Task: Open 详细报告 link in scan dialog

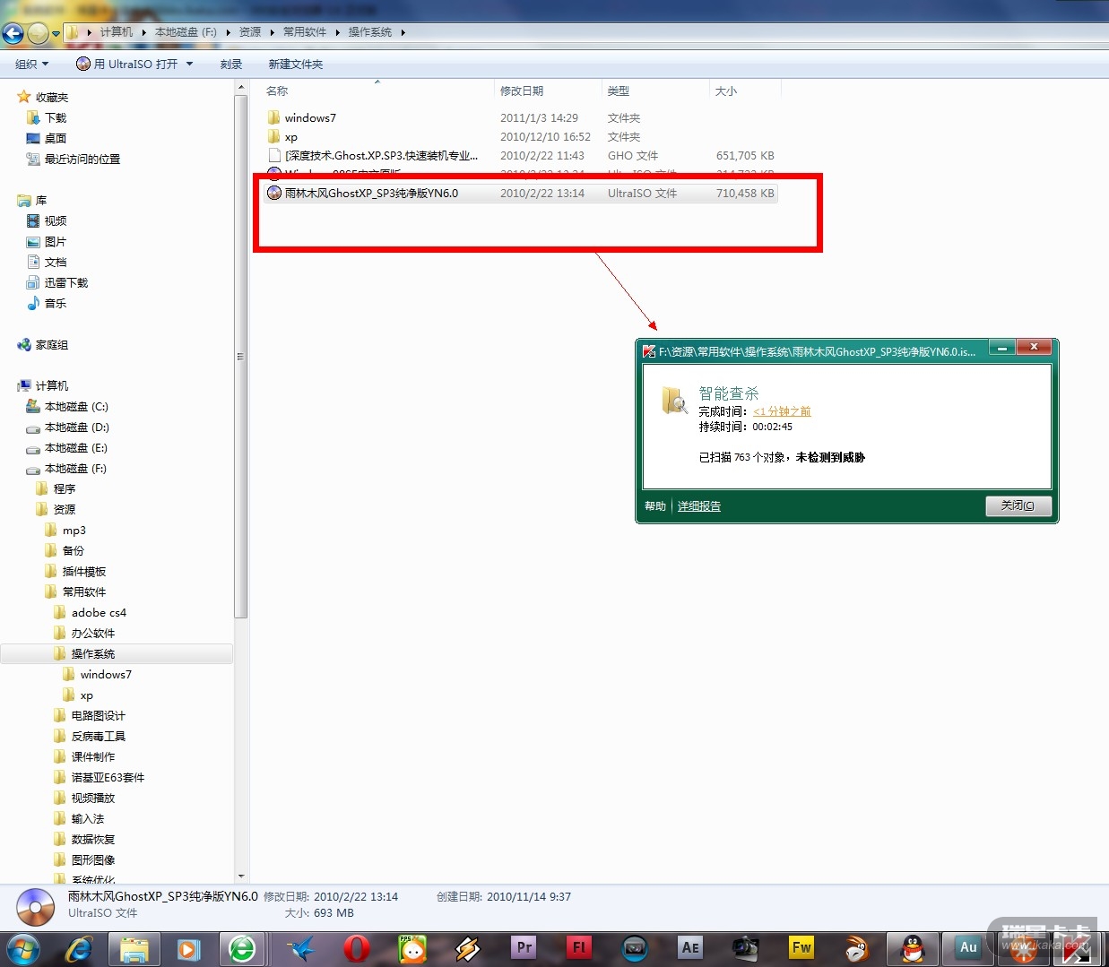Action: (x=699, y=506)
